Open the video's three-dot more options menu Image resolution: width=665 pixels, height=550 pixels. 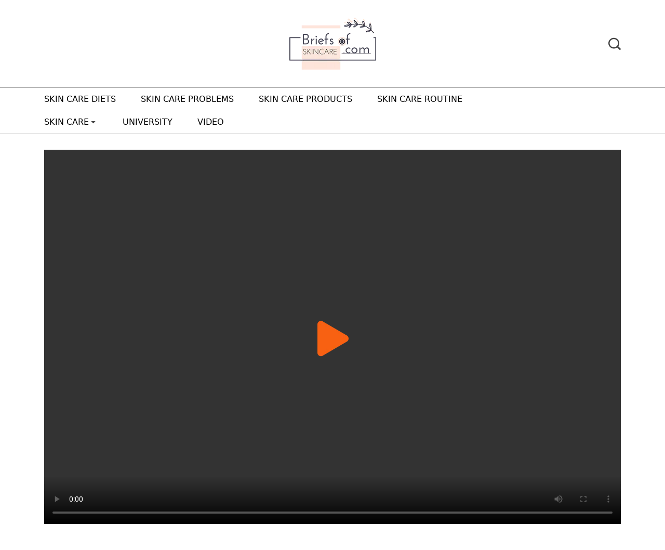608,499
